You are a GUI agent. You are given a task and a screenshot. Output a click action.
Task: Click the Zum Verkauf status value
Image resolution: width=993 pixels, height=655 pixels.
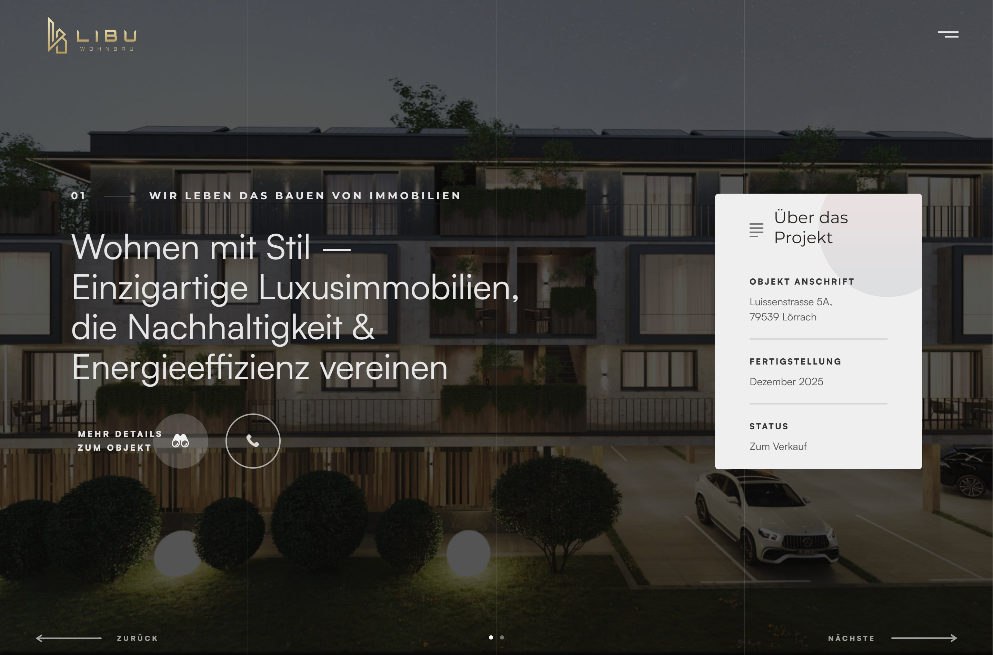tap(778, 446)
